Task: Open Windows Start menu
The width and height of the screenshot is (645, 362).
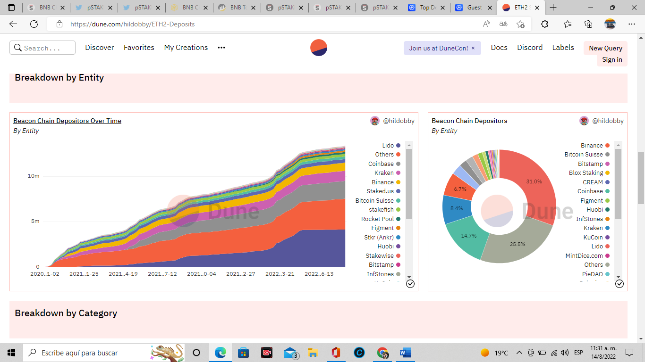Action: point(11,353)
